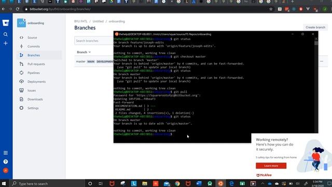The width and height of the screenshot is (332, 187).
Task: Click the Settings gear icon in navigation
Action: (x=21, y=108)
